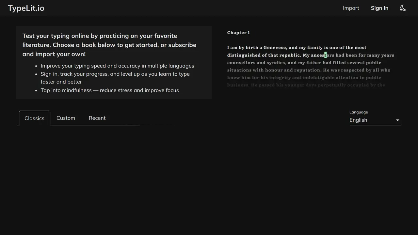Click the highlighted cursor letter in 'ancestors'

point(326,55)
